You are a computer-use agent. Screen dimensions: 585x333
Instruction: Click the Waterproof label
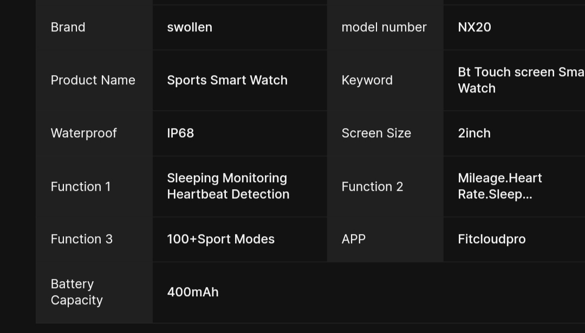coord(83,133)
